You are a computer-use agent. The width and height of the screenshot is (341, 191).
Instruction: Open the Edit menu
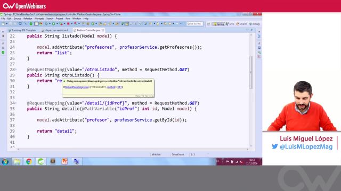pos(10,19)
